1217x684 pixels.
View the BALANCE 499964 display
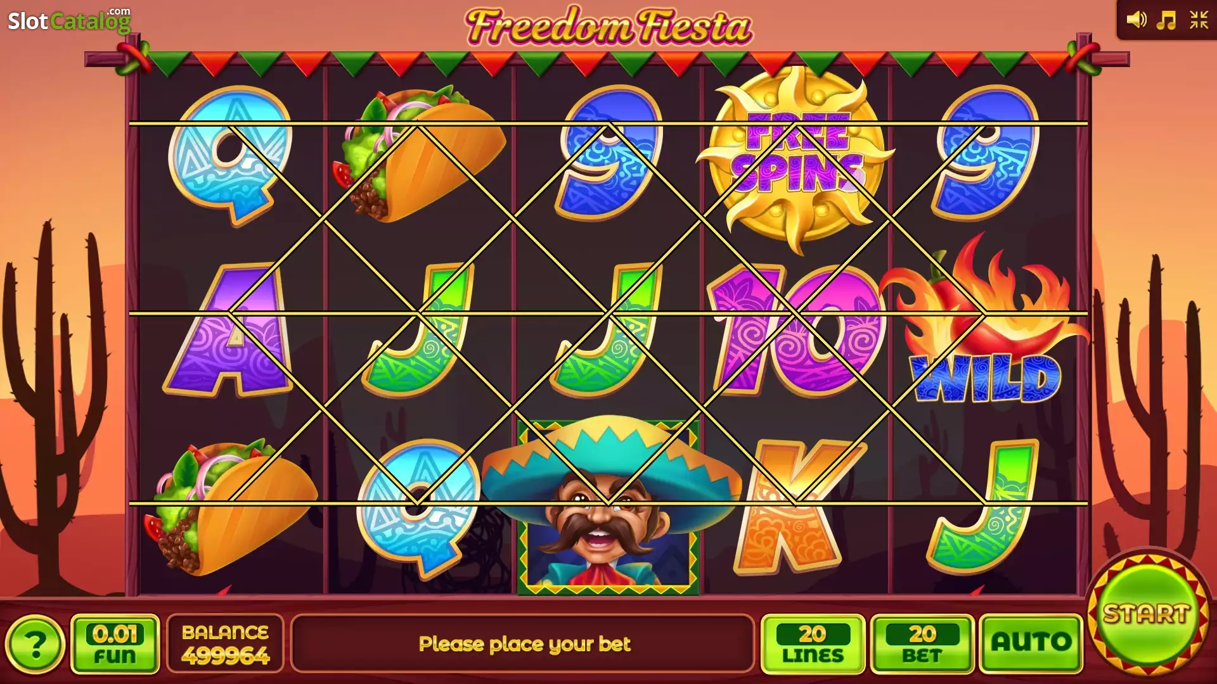click(x=225, y=643)
